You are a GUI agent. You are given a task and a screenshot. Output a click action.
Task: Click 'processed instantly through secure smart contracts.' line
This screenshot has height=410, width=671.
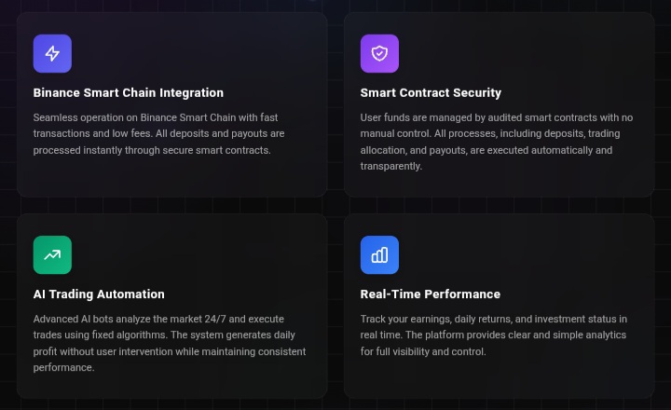point(152,150)
